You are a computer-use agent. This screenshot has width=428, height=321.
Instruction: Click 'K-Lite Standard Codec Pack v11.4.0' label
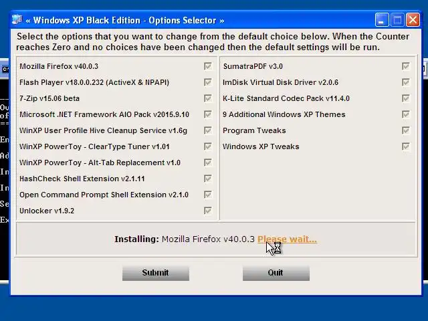pyautogui.click(x=286, y=98)
